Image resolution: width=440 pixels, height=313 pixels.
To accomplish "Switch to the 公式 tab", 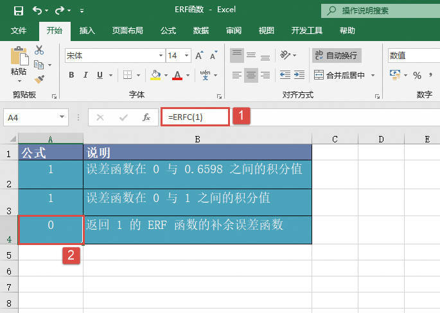I will (168, 30).
